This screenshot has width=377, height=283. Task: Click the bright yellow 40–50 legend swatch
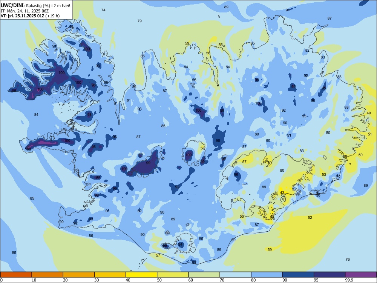coord(141,275)
